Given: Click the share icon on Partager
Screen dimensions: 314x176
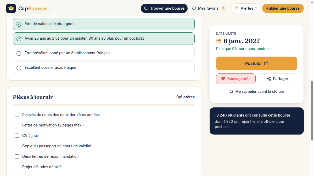Looking at the screenshot, I should tap(269, 79).
